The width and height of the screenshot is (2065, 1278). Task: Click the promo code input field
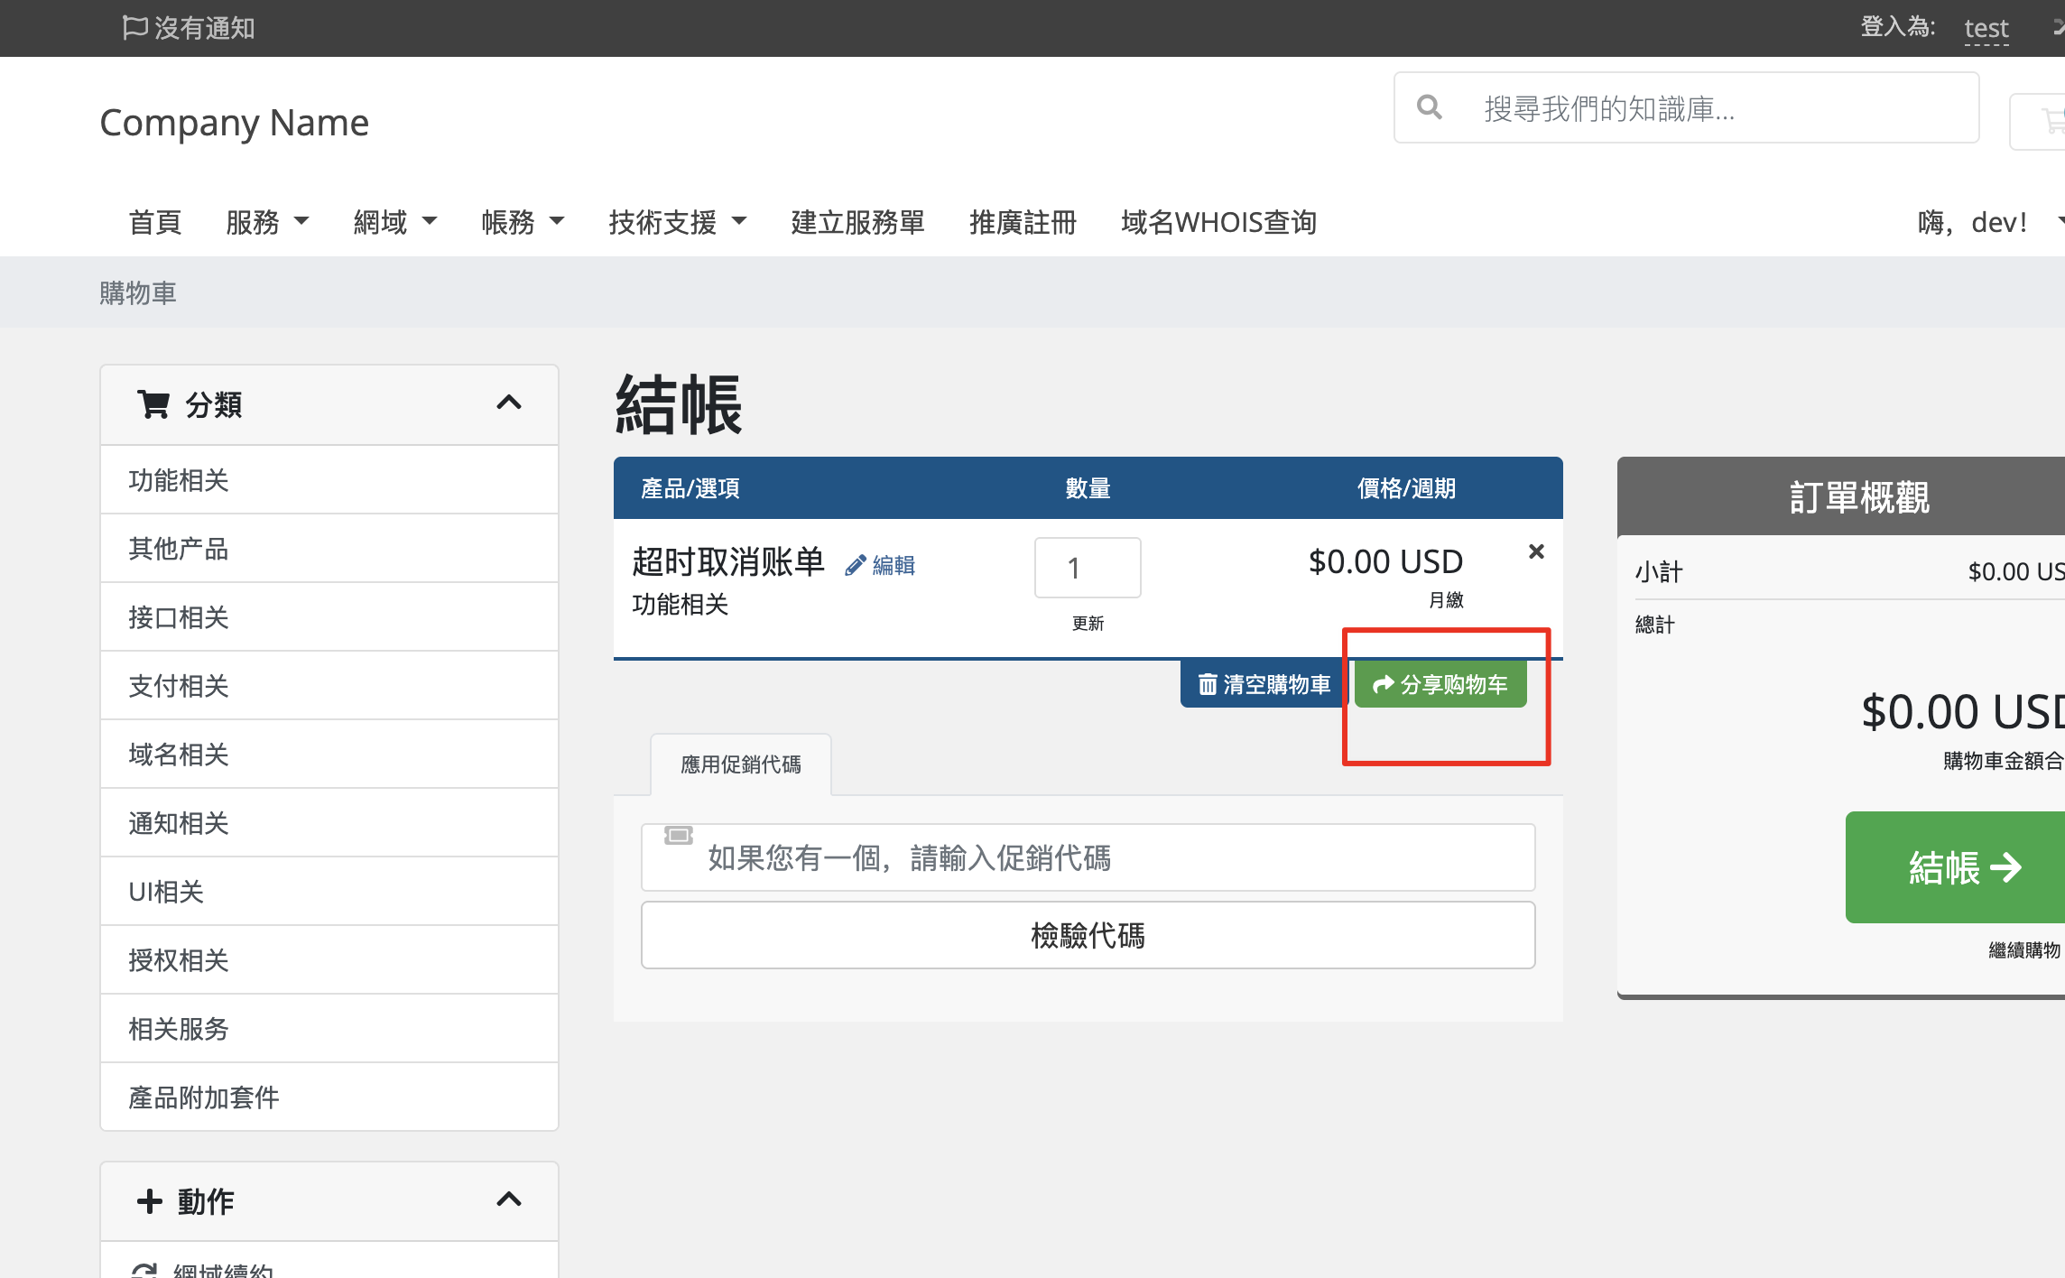pyautogui.click(x=1088, y=857)
